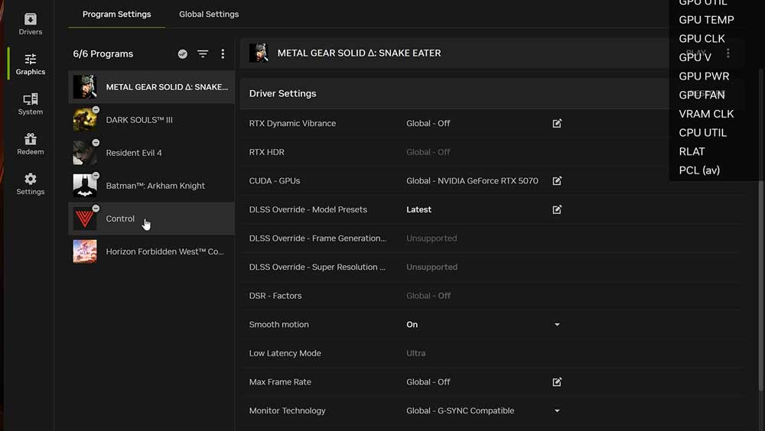Expand the Smooth motion dropdown
The image size is (765, 431).
pos(557,325)
